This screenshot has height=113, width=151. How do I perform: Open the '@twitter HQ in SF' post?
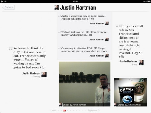click(85, 50)
